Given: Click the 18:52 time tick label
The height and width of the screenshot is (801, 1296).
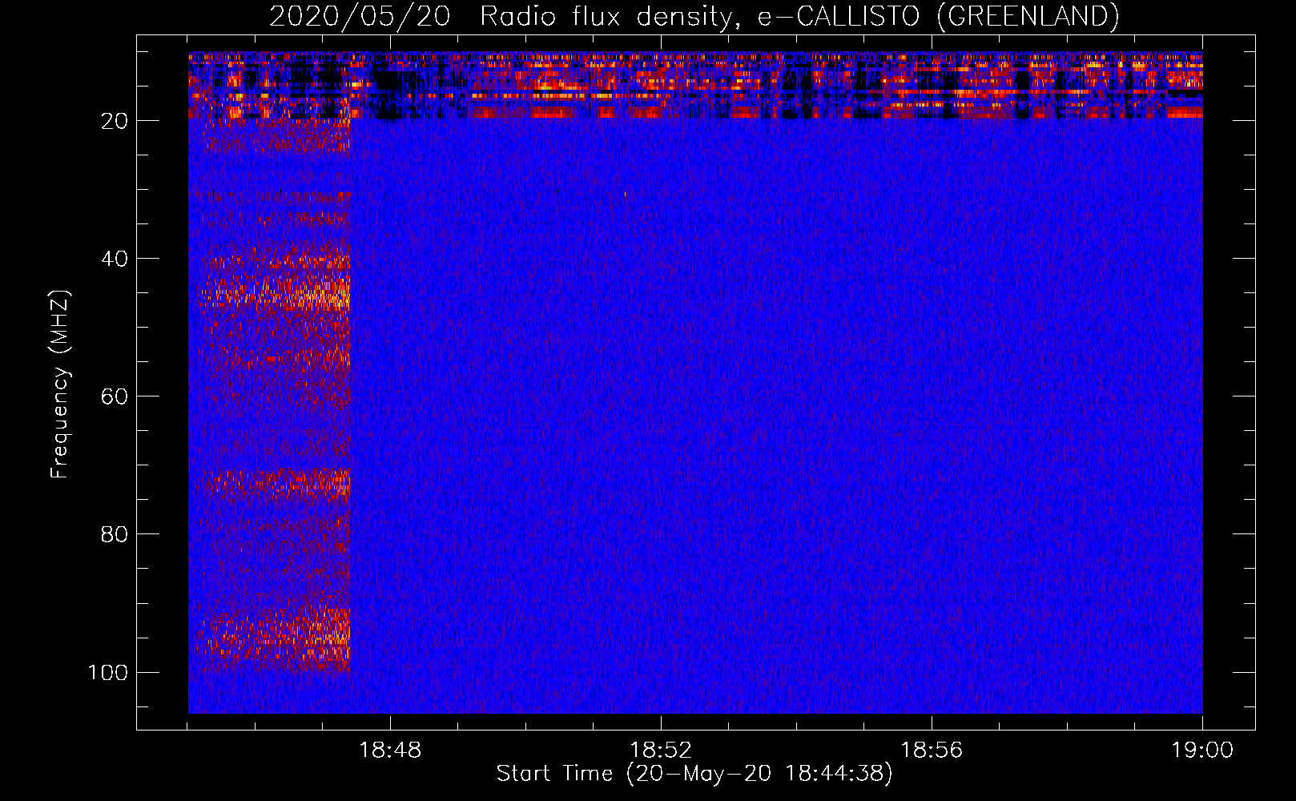Looking at the screenshot, I should 661,751.
